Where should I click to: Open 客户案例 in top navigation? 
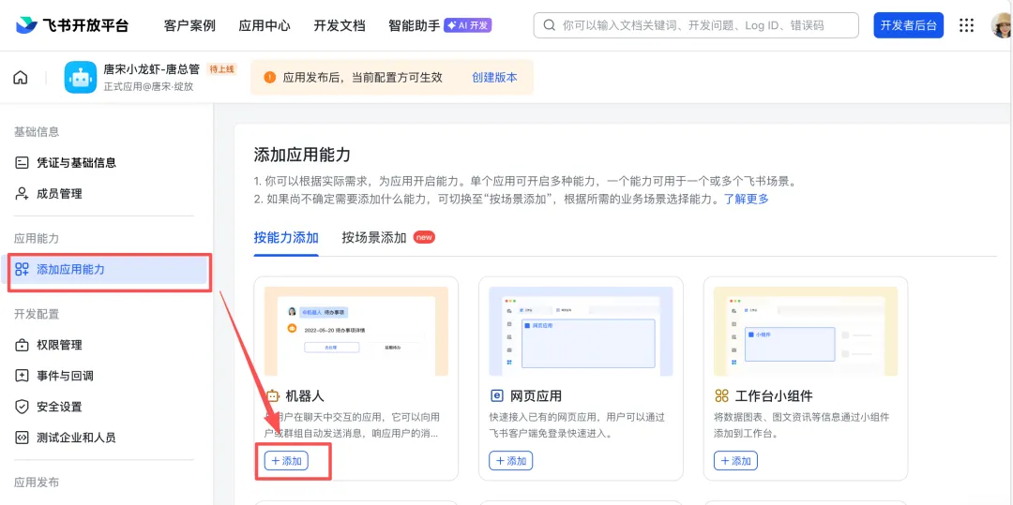pyautogui.click(x=189, y=26)
